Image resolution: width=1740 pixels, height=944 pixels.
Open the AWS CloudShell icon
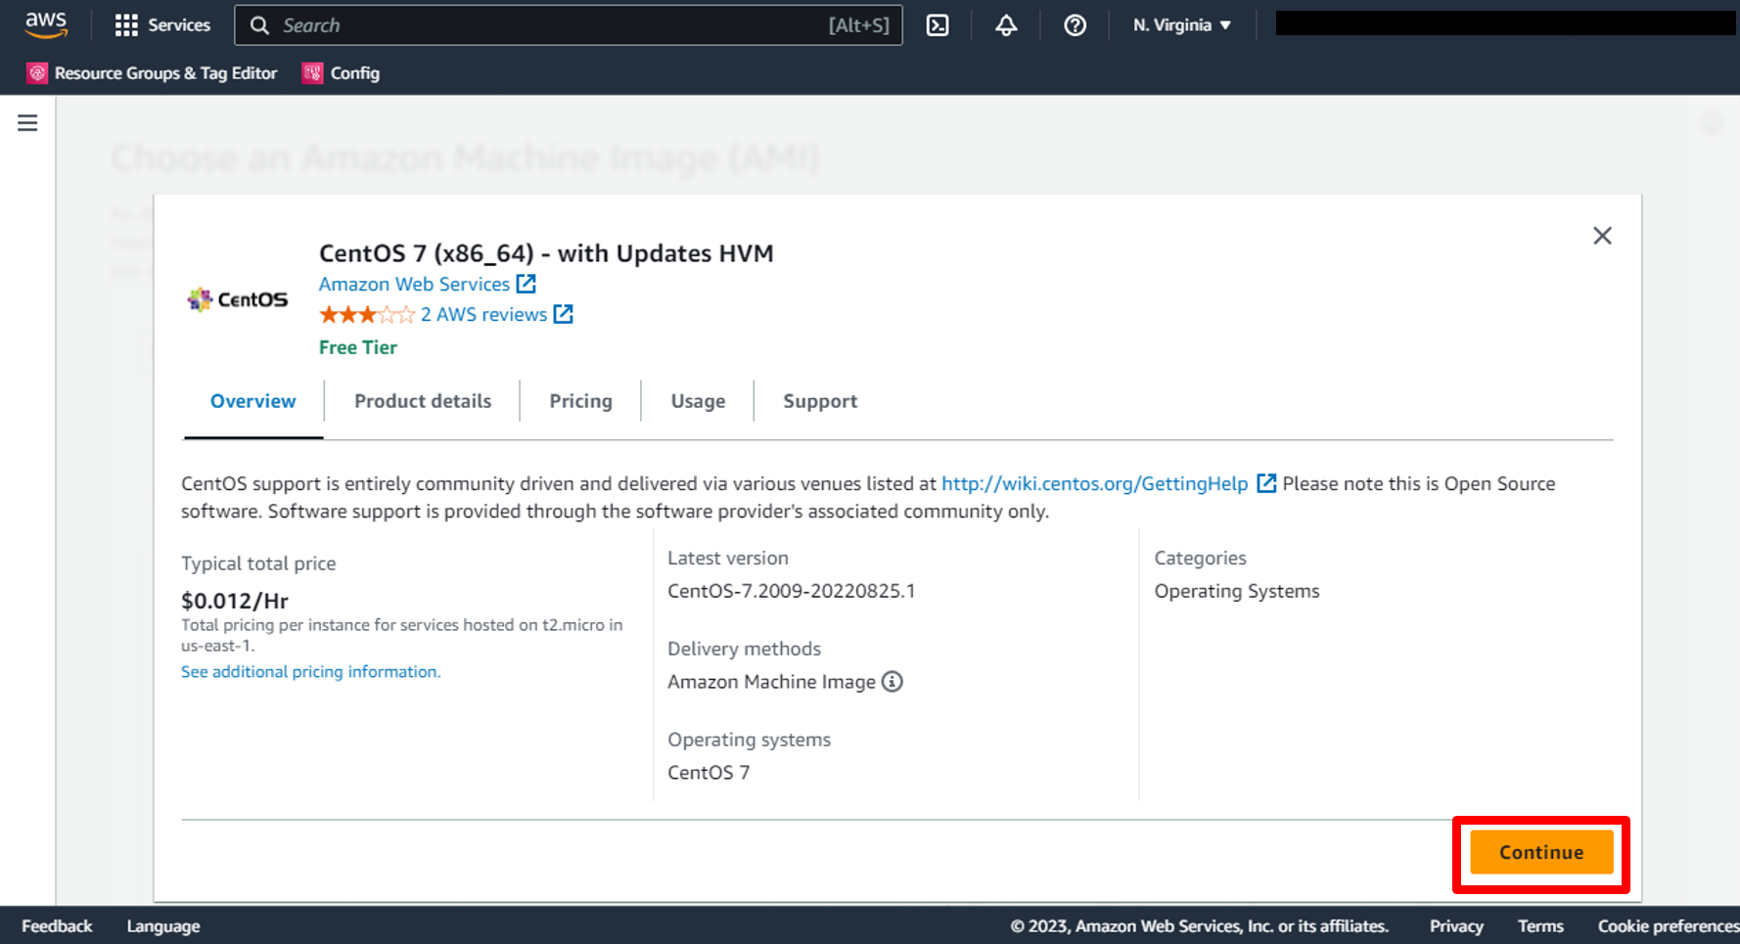pyautogui.click(x=938, y=25)
